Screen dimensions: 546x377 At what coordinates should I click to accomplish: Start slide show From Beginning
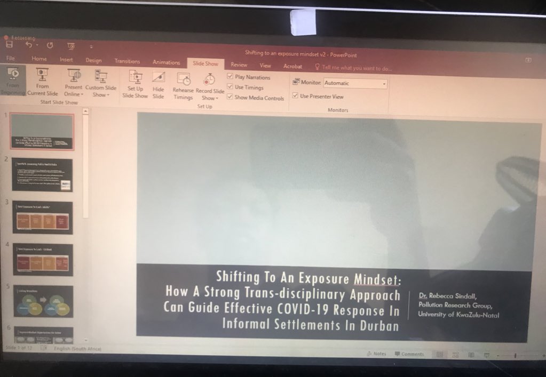tap(13, 81)
